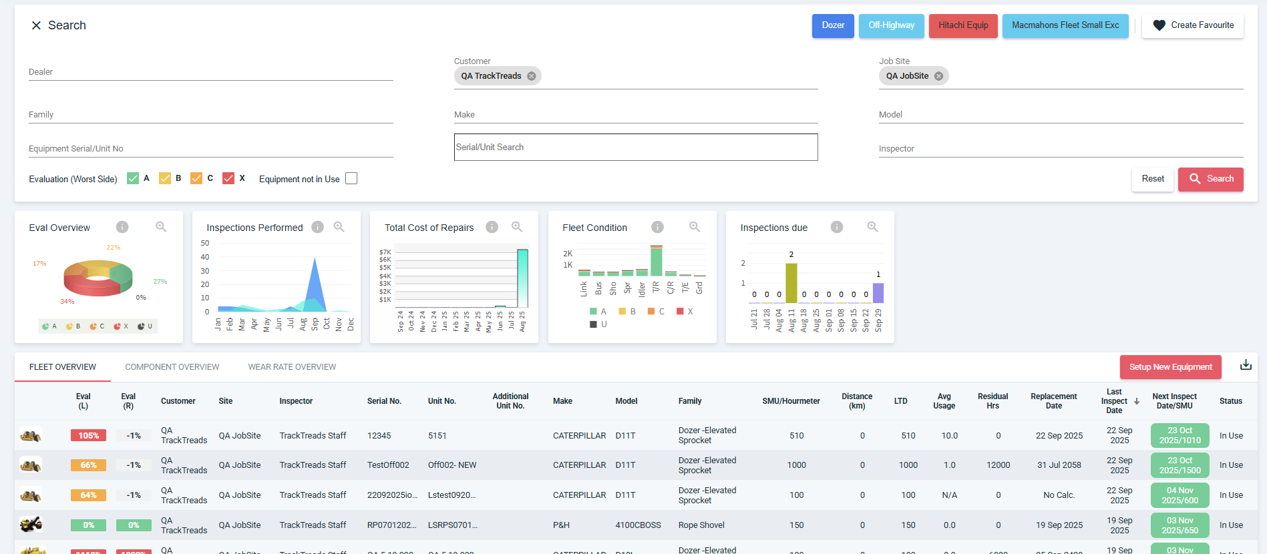1267x554 pixels.
Task: Click Setup New Equipment button
Action: point(1170,367)
